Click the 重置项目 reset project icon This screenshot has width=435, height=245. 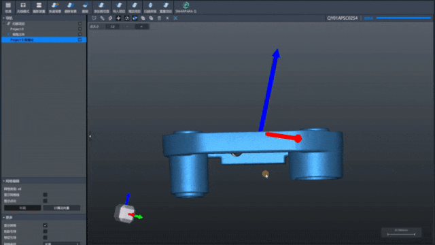point(166,5)
